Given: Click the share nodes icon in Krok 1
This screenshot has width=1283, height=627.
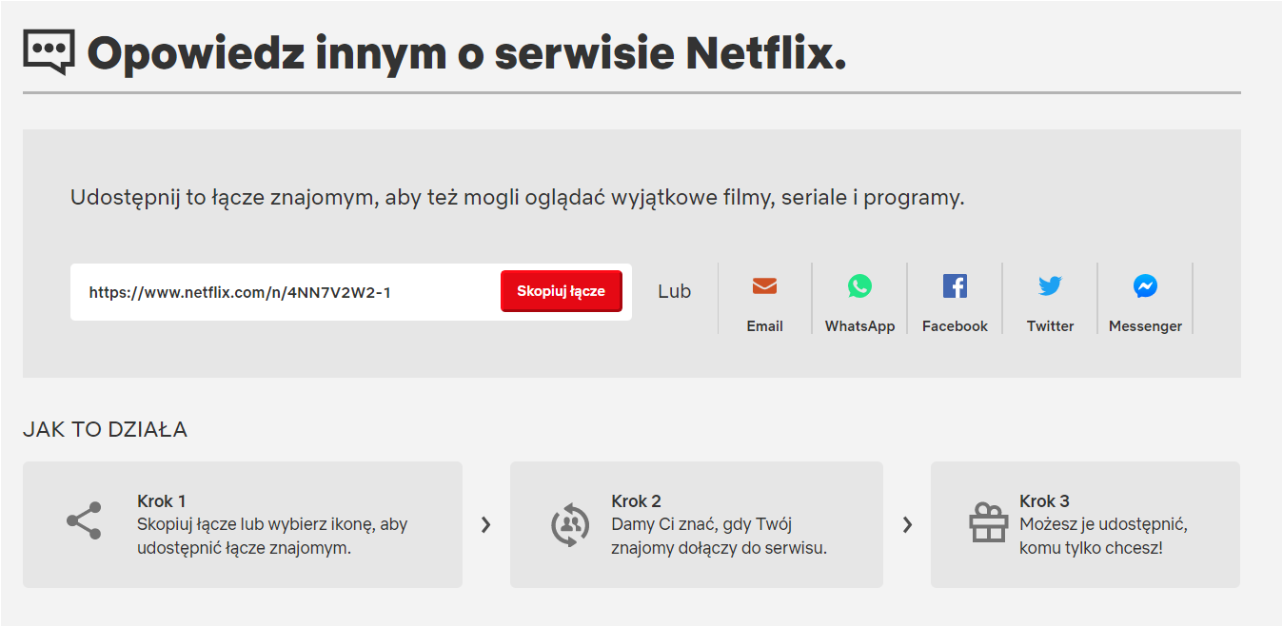Looking at the screenshot, I should click(x=84, y=521).
